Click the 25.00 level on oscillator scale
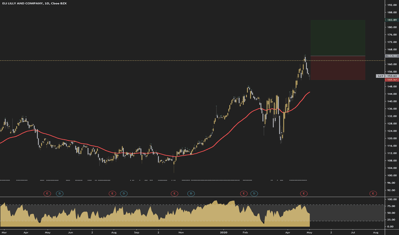Viewport: 399px width, 235px height. [x=391, y=220]
